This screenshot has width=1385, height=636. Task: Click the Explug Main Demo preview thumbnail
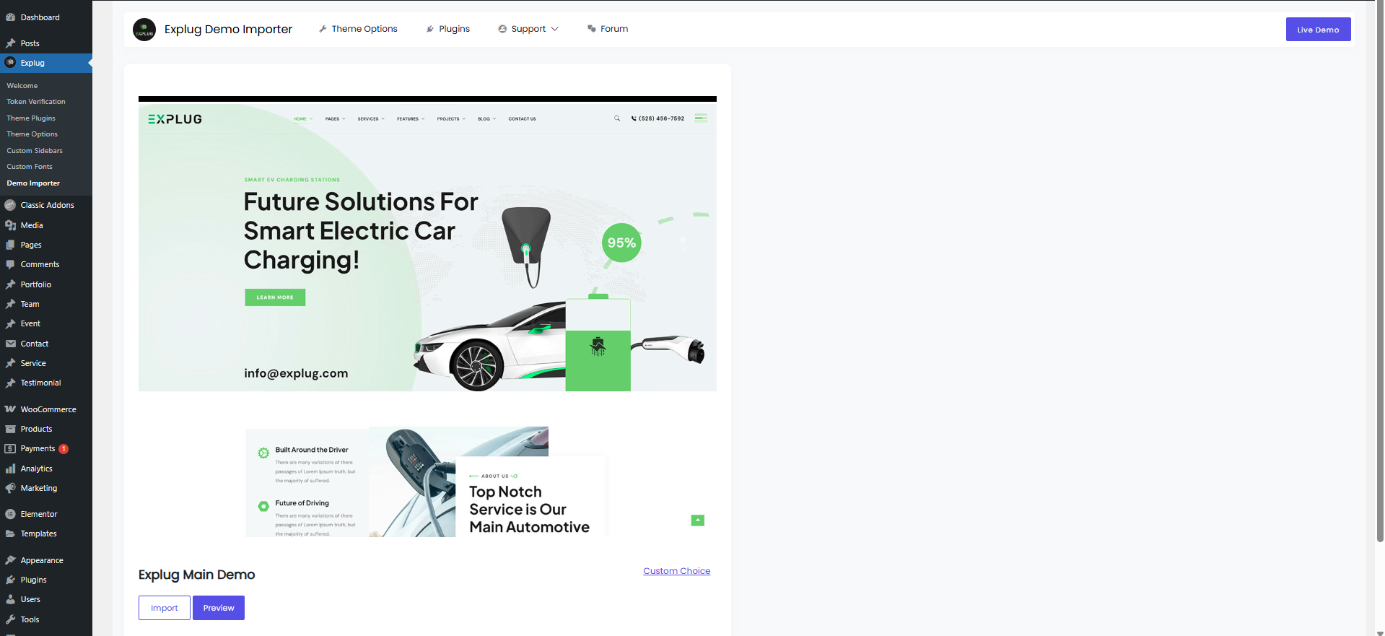427,316
